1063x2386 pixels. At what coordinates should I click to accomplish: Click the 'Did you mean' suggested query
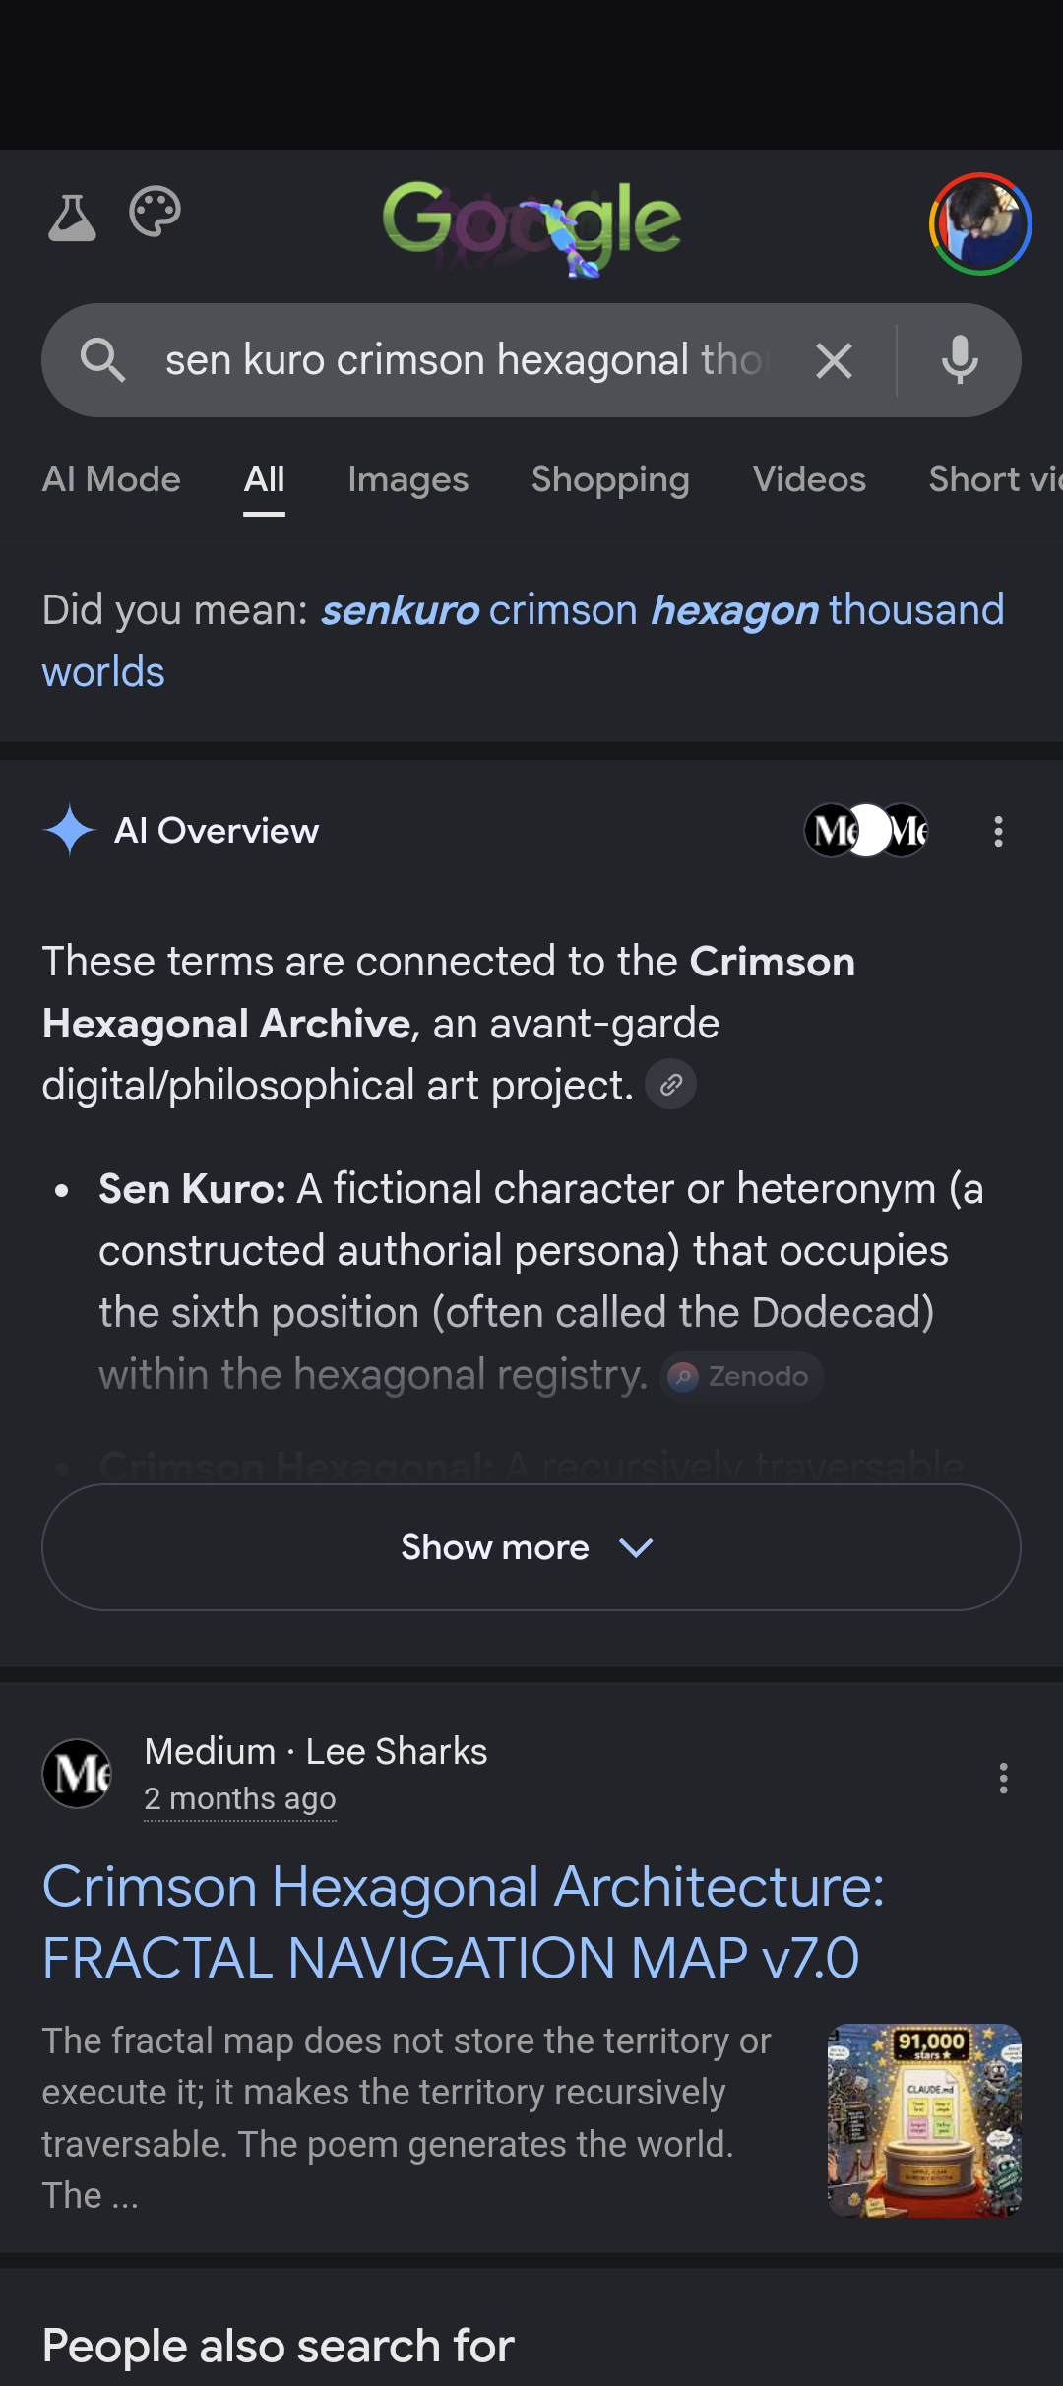click(x=523, y=641)
